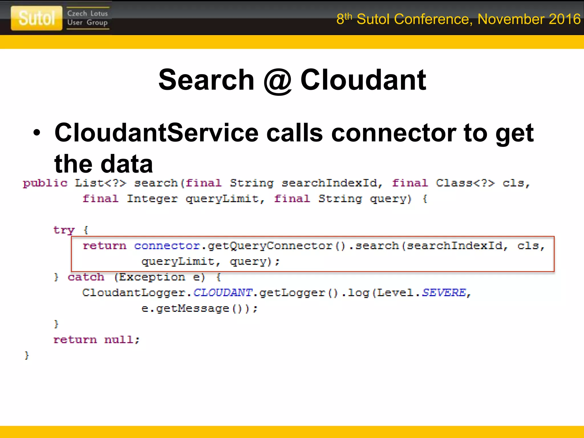This screenshot has width=584, height=438.
Task: Click the 'return null;' statement
Action: click(96, 340)
